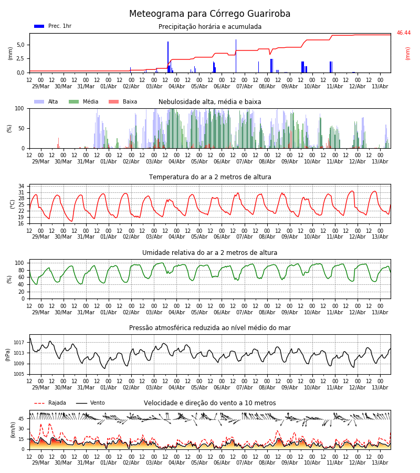Click the dashed Rajada legend line
420x473 pixels.
[x=39, y=403]
